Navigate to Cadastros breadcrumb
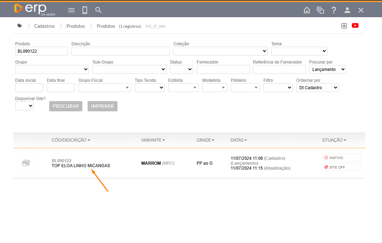The height and width of the screenshot is (243, 382). 44,26
